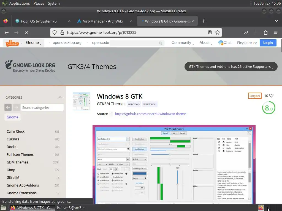Viewport: 282px width, 211px height.
Task: Expand the 26 active Supporters dropdown
Action: tap(231, 66)
